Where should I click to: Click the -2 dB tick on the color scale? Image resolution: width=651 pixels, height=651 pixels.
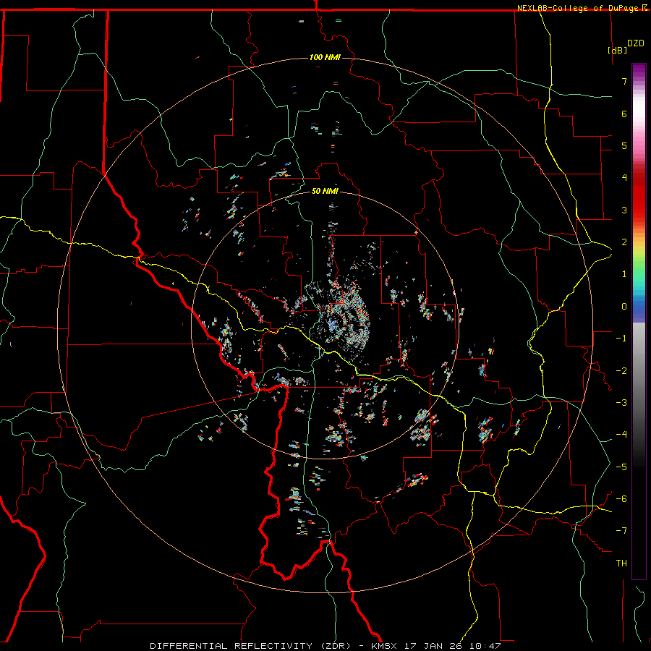click(x=621, y=371)
